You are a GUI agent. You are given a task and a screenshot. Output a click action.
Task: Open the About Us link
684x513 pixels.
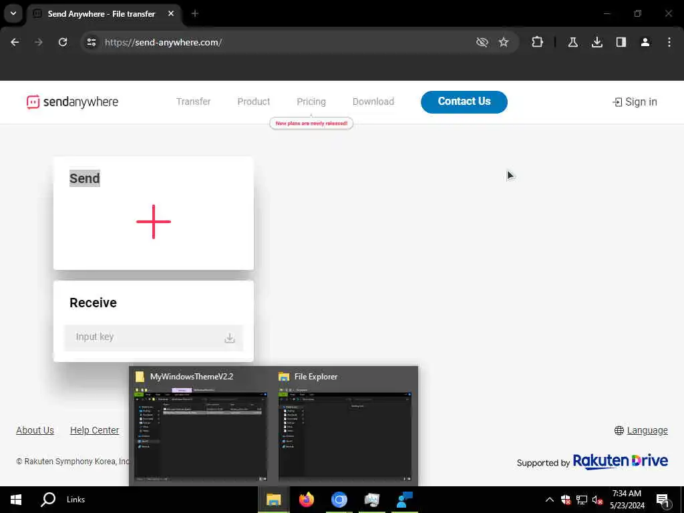(x=35, y=430)
